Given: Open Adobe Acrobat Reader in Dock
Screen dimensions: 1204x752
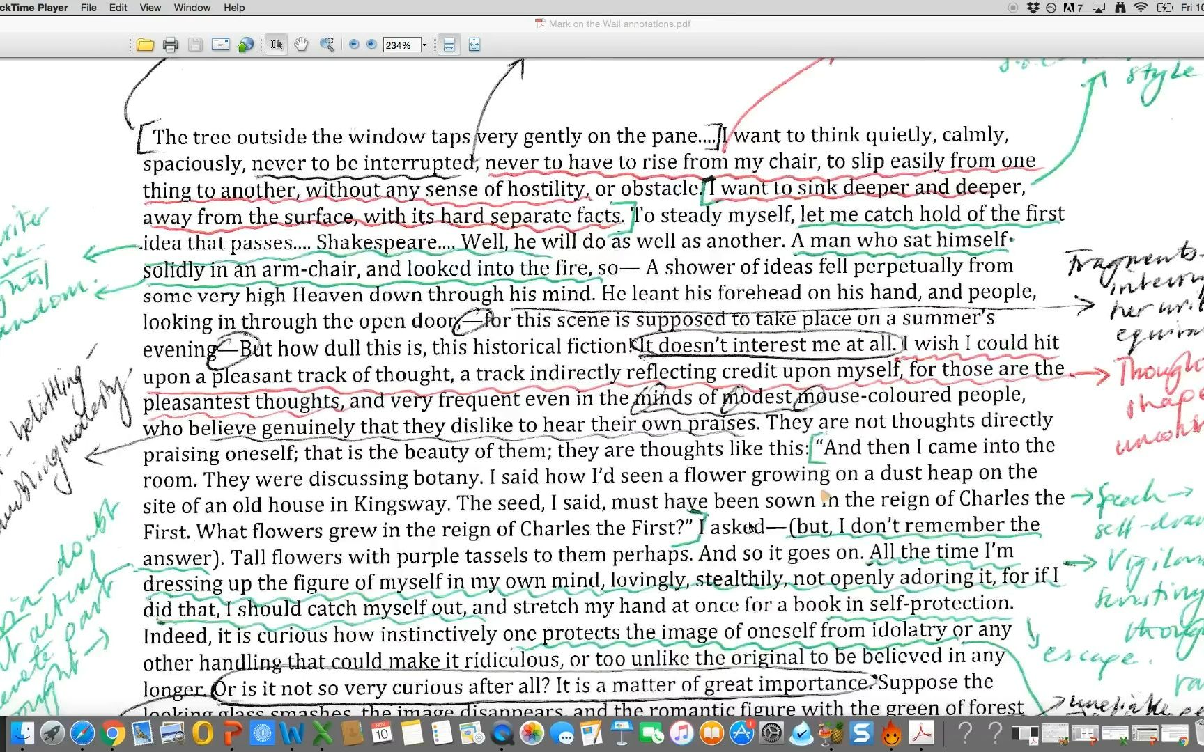Looking at the screenshot, I should [921, 733].
